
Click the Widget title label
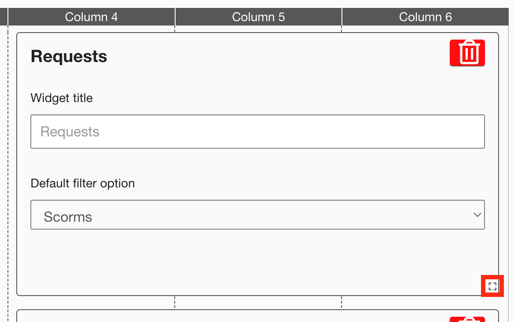pyautogui.click(x=62, y=98)
